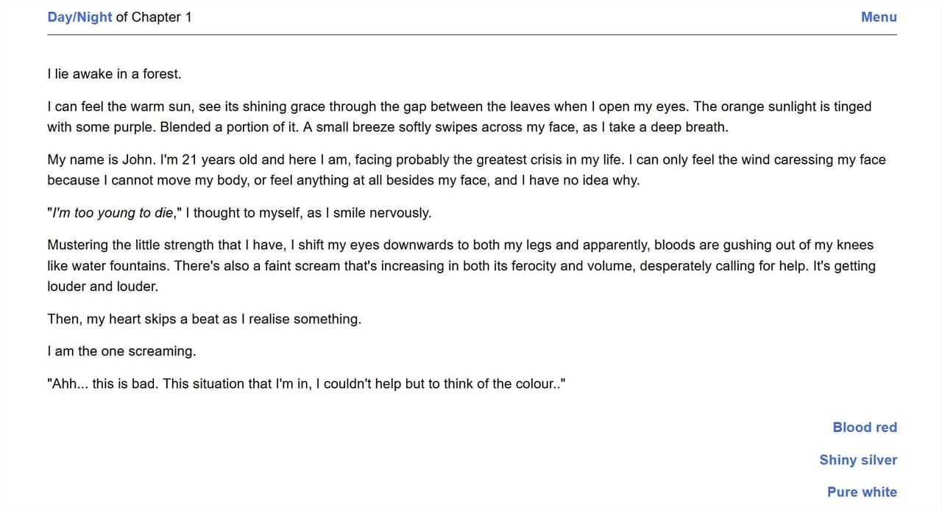The height and width of the screenshot is (510, 942).
Task: Click the line 'Then, my heart skips a beat'
Action: tap(204, 319)
